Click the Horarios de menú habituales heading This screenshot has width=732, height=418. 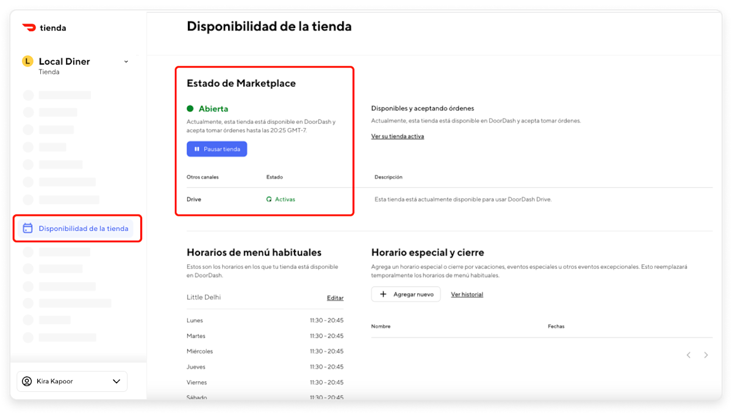254,252
